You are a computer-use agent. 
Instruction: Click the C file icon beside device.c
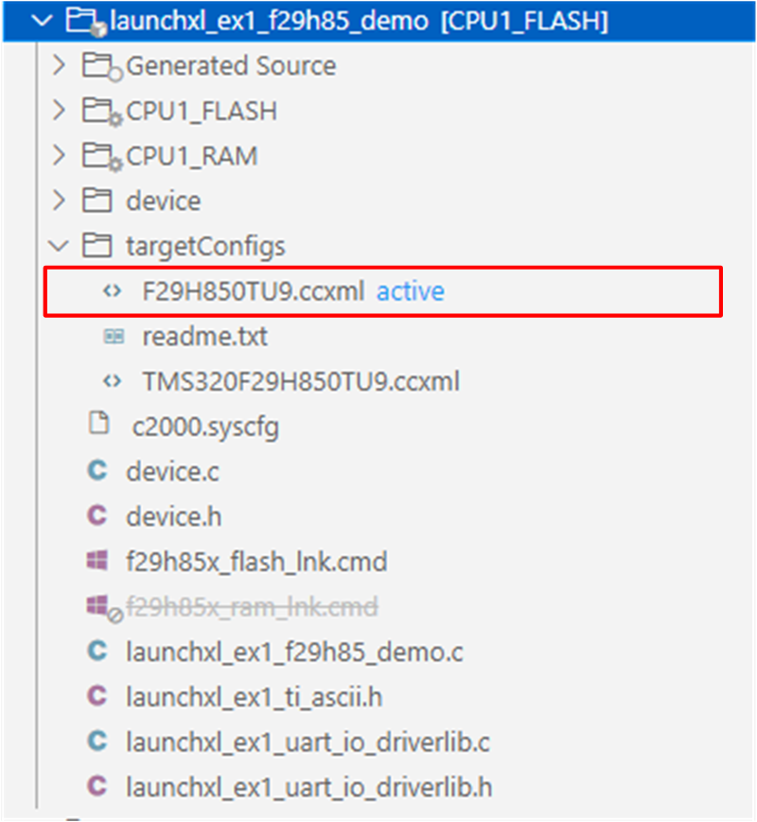coord(97,471)
